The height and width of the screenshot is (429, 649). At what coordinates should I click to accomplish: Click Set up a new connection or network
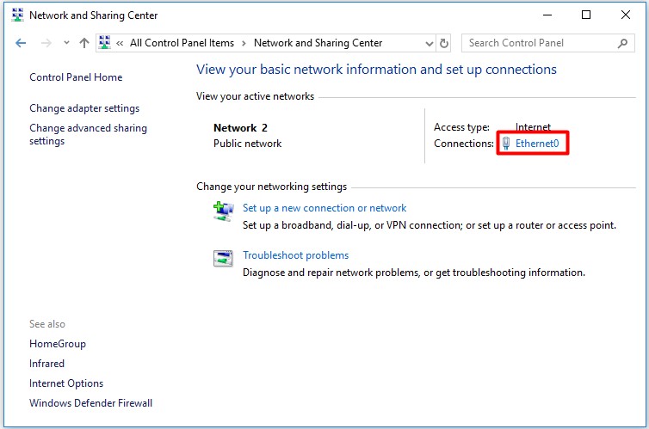pyautogui.click(x=324, y=208)
